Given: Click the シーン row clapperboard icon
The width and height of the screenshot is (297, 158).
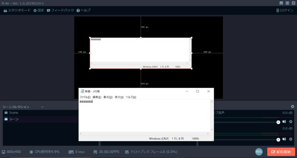Looking at the screenshot, I should click(x=6, y=119).
